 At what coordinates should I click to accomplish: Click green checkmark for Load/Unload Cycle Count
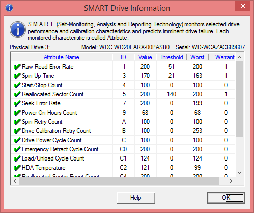coord(17,158)
